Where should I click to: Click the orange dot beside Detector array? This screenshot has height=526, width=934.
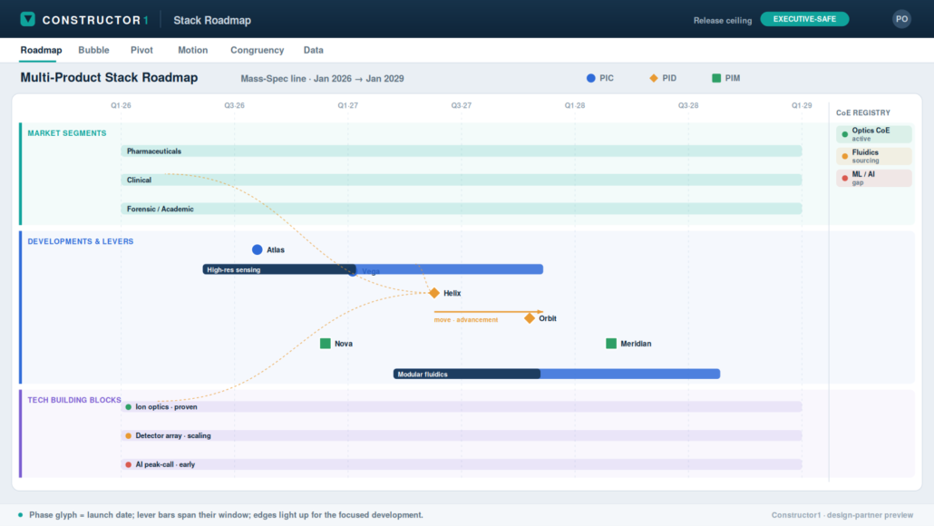coord(129,435)
